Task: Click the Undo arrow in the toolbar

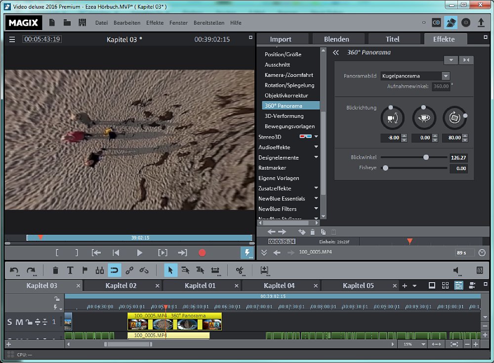Action: 14,270
